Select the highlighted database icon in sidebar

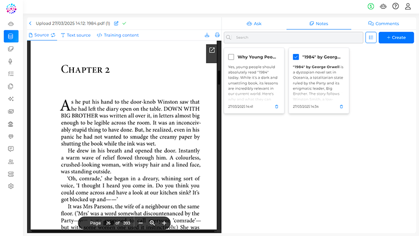point(11,36)
